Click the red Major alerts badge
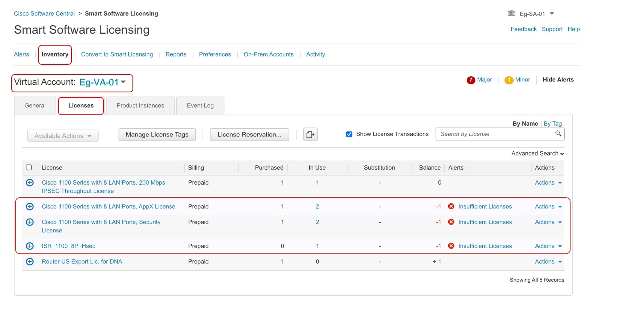The width and height of the screenshot is (621, 316). 471,80
